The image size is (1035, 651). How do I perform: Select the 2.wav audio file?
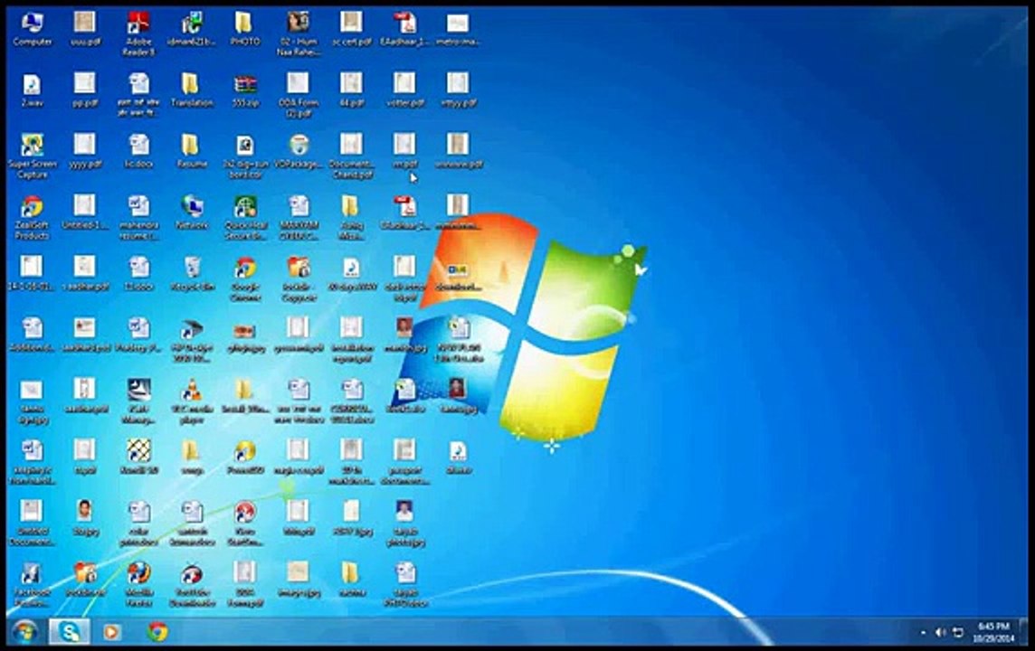pyautogui.click(x=32, y=91)
